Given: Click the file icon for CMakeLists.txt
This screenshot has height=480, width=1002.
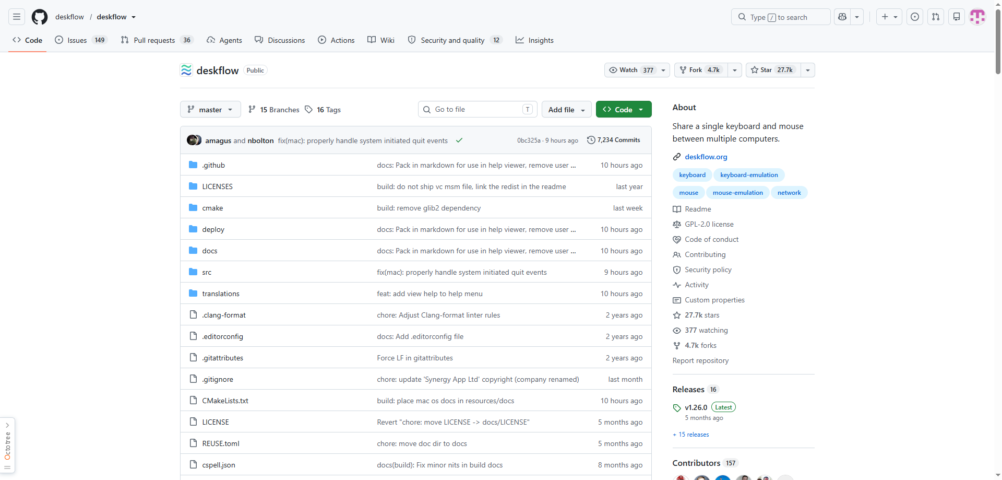Looking at the screenshot, I should point(193,401).
